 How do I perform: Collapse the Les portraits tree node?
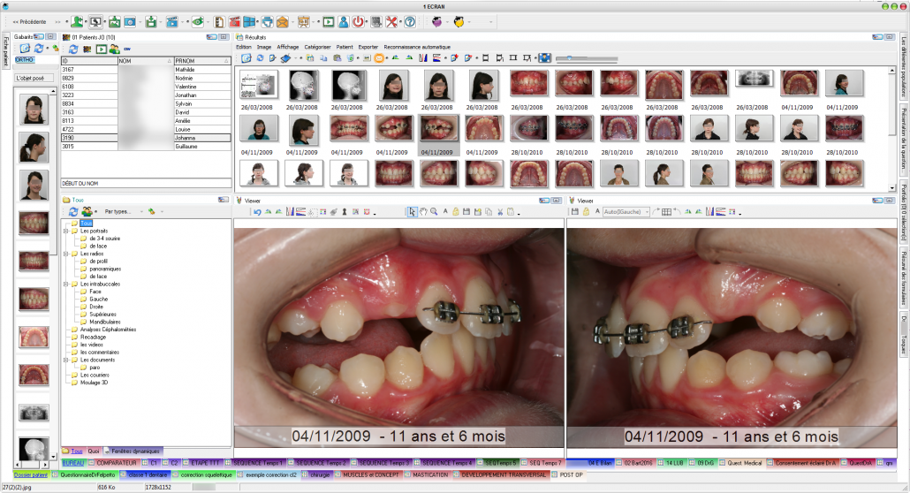pyautogui.click(x=66, y=231)
